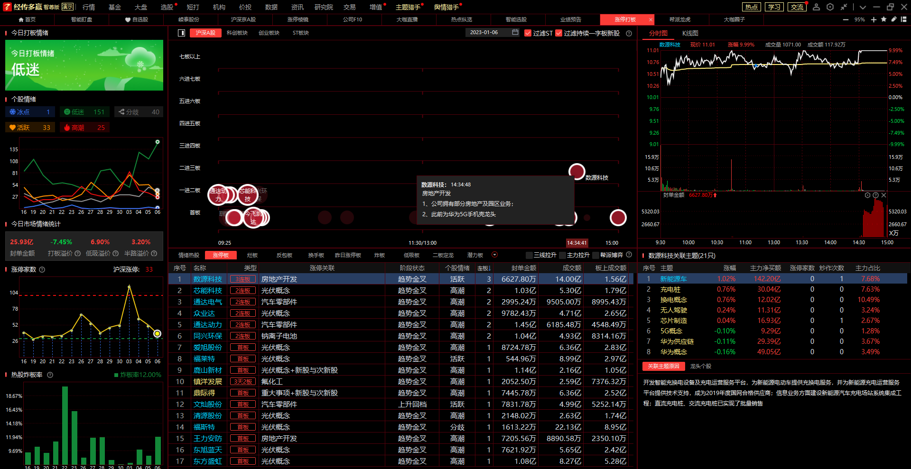This screenshot has height=469, width=911.
Task: Click the 14:34:41 timeline marker
Action: [x=577, y=243]
